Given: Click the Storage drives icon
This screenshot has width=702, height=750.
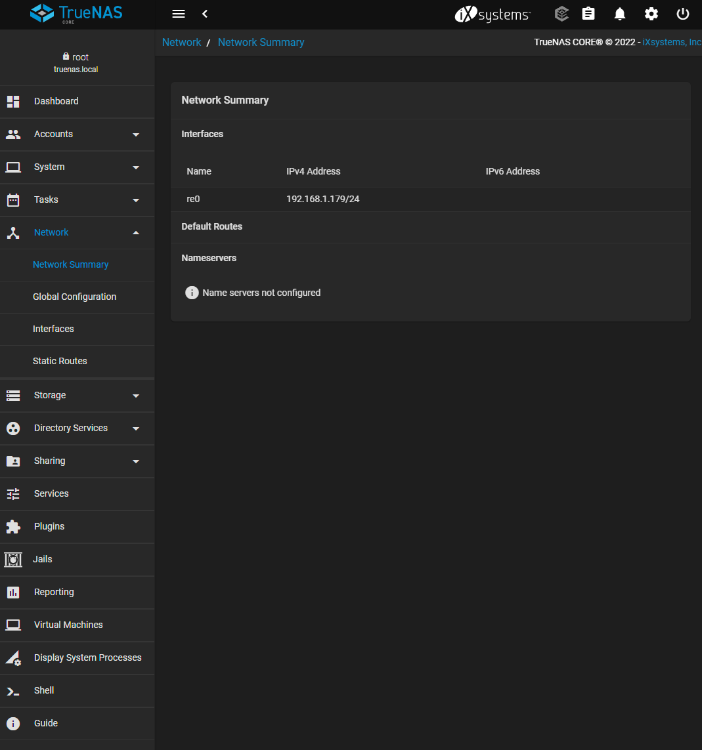Looking at the screenshot, I should [13, 396].
